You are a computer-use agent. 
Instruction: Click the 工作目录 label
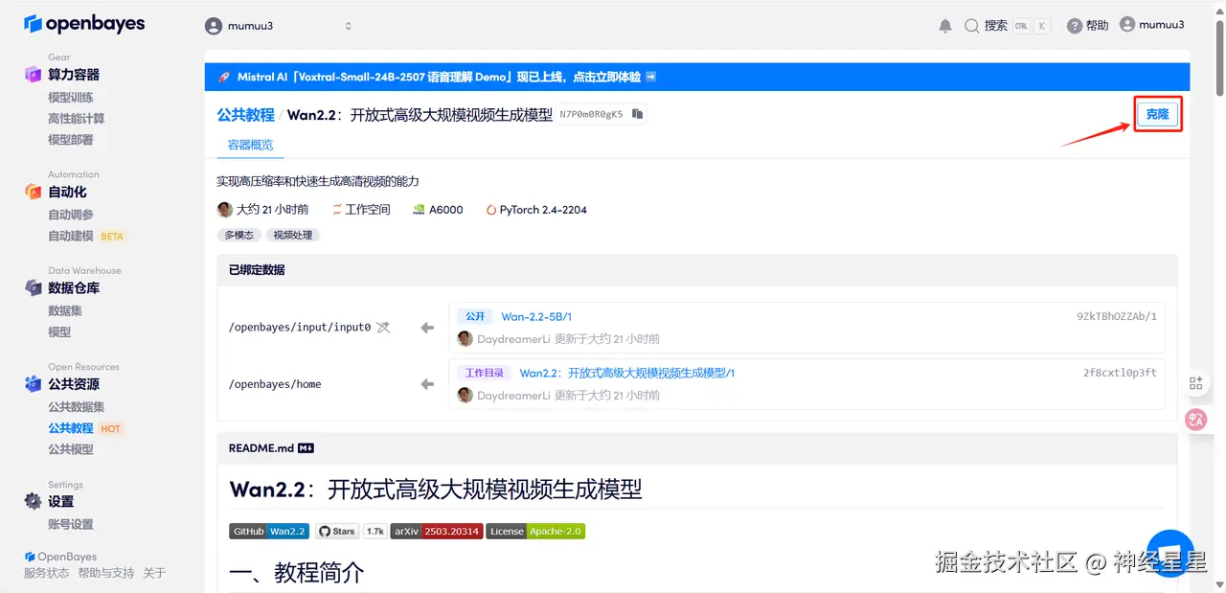485,373
